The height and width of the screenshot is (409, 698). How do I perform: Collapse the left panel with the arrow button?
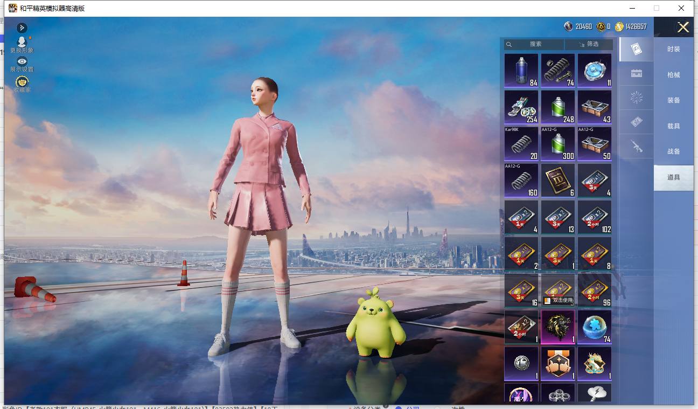click(22, 27)
